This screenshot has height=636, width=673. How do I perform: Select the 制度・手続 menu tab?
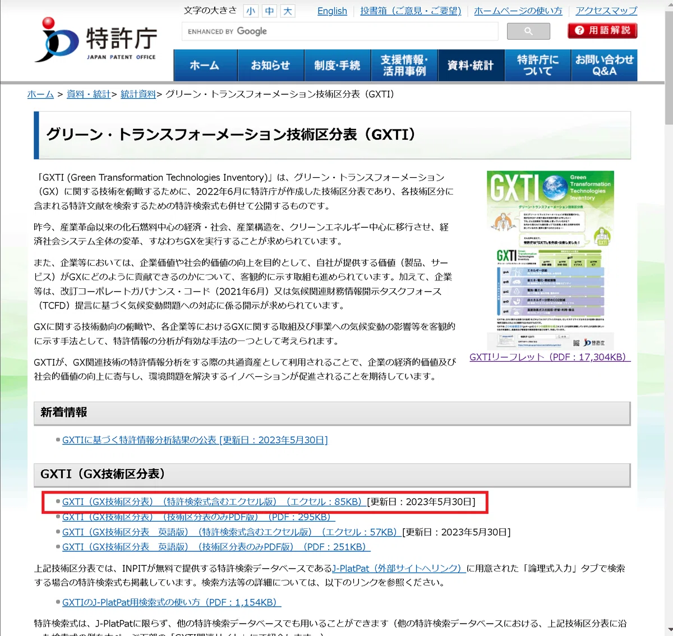coord(338,66)
